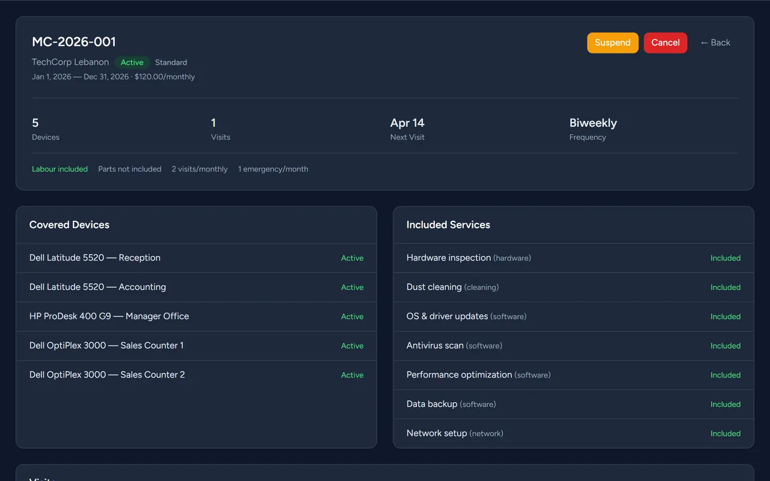Click the Suspend contract button
This screenshot has height=481, width=770.
coord(612,43)
